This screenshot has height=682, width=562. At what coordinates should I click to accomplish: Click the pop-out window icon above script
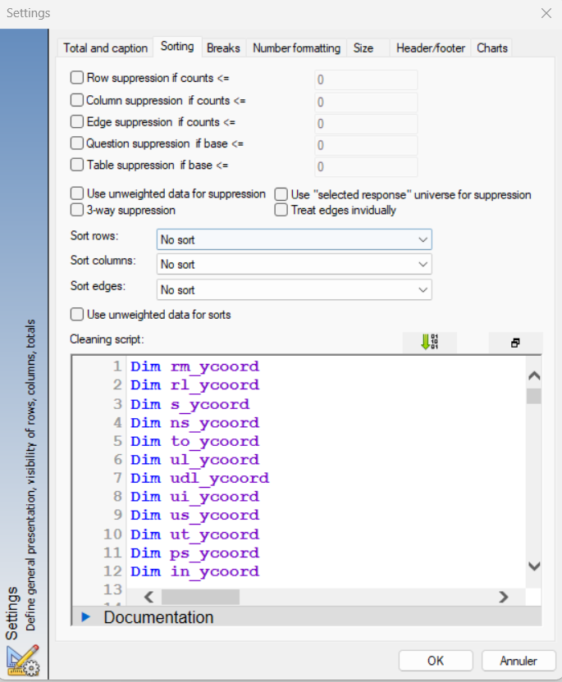click(x=515, y=343)
